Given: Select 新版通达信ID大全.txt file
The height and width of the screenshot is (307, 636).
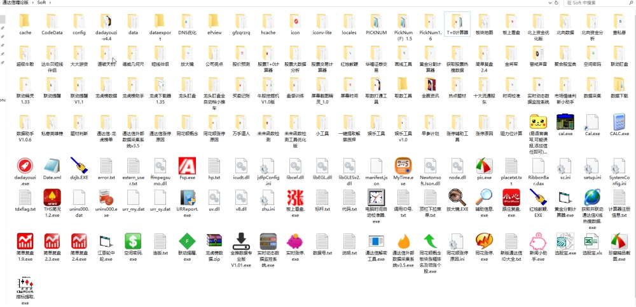Looking at the screenshot, I should (511, 241).
